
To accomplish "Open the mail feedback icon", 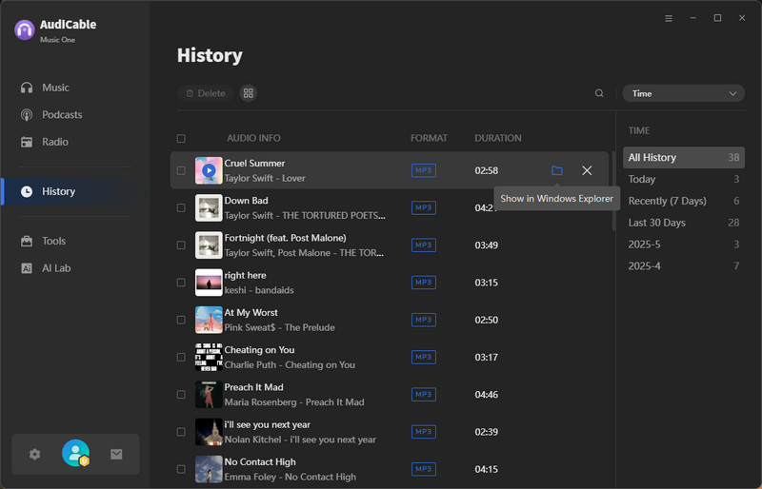I will pos(116,454).
